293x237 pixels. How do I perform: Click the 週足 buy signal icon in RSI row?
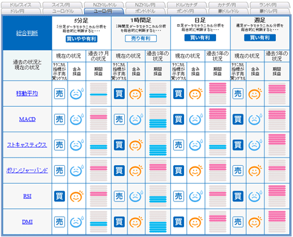(x=238, y=196)
